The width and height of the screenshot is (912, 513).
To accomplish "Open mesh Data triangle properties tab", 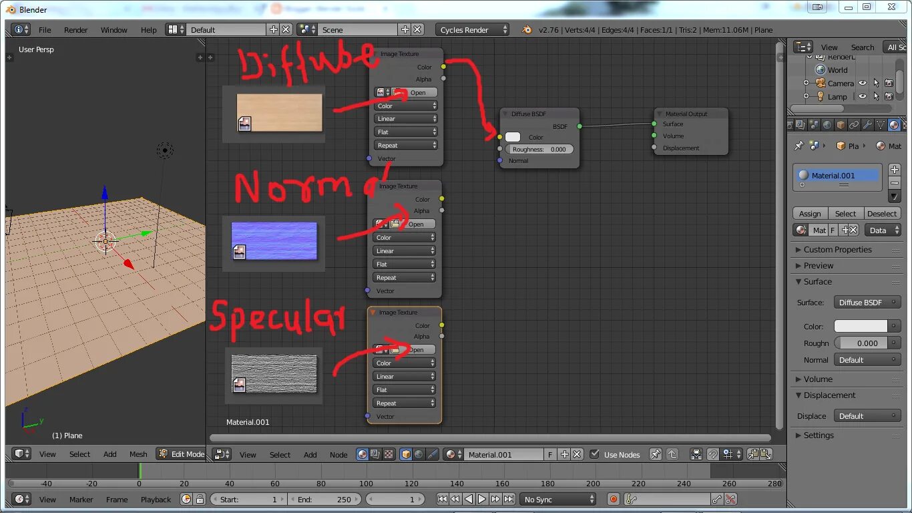I will (x=881, y=125).
